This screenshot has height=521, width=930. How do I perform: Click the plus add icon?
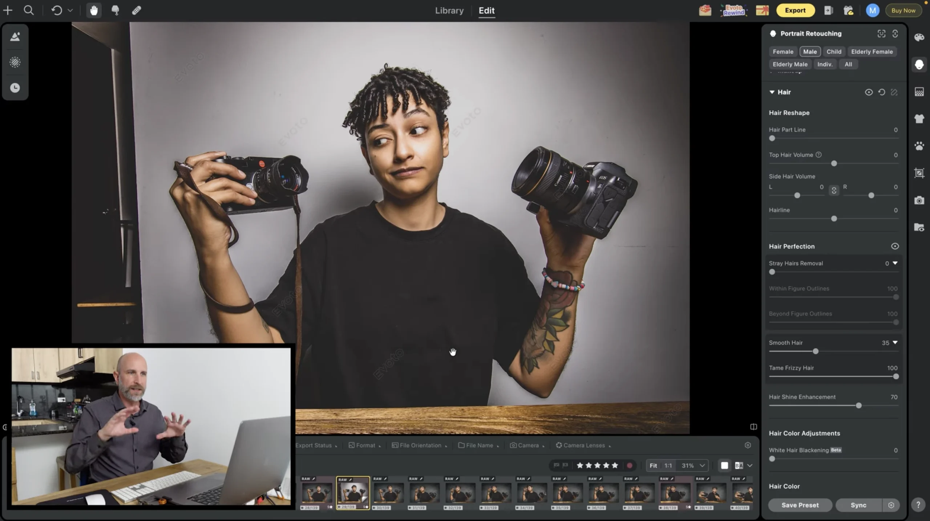(8, 11)
